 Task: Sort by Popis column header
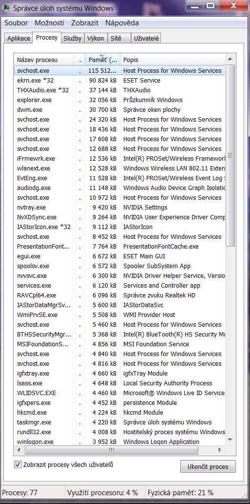[173, 60]
